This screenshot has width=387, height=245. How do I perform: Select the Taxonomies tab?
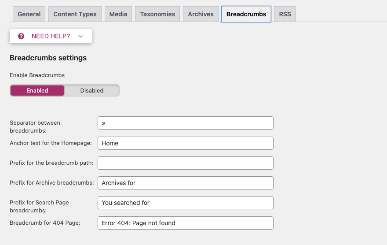(x=157, y=14)
